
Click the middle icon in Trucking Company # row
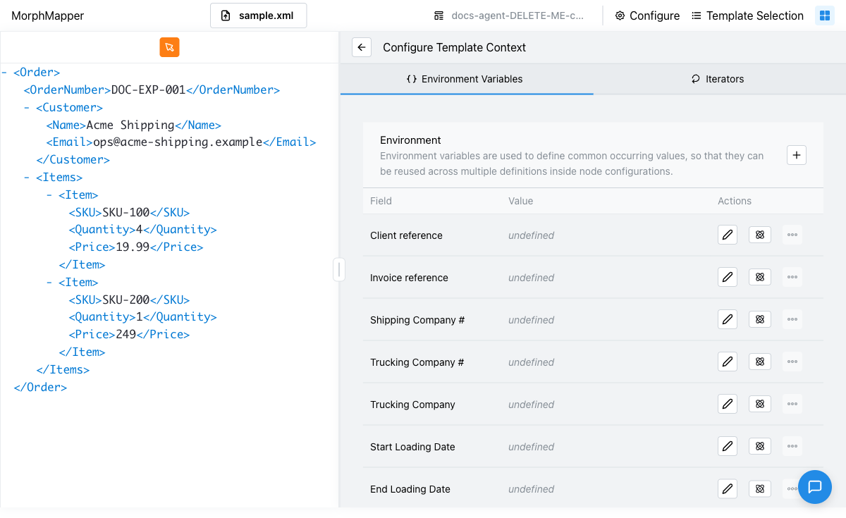[760, 362]
